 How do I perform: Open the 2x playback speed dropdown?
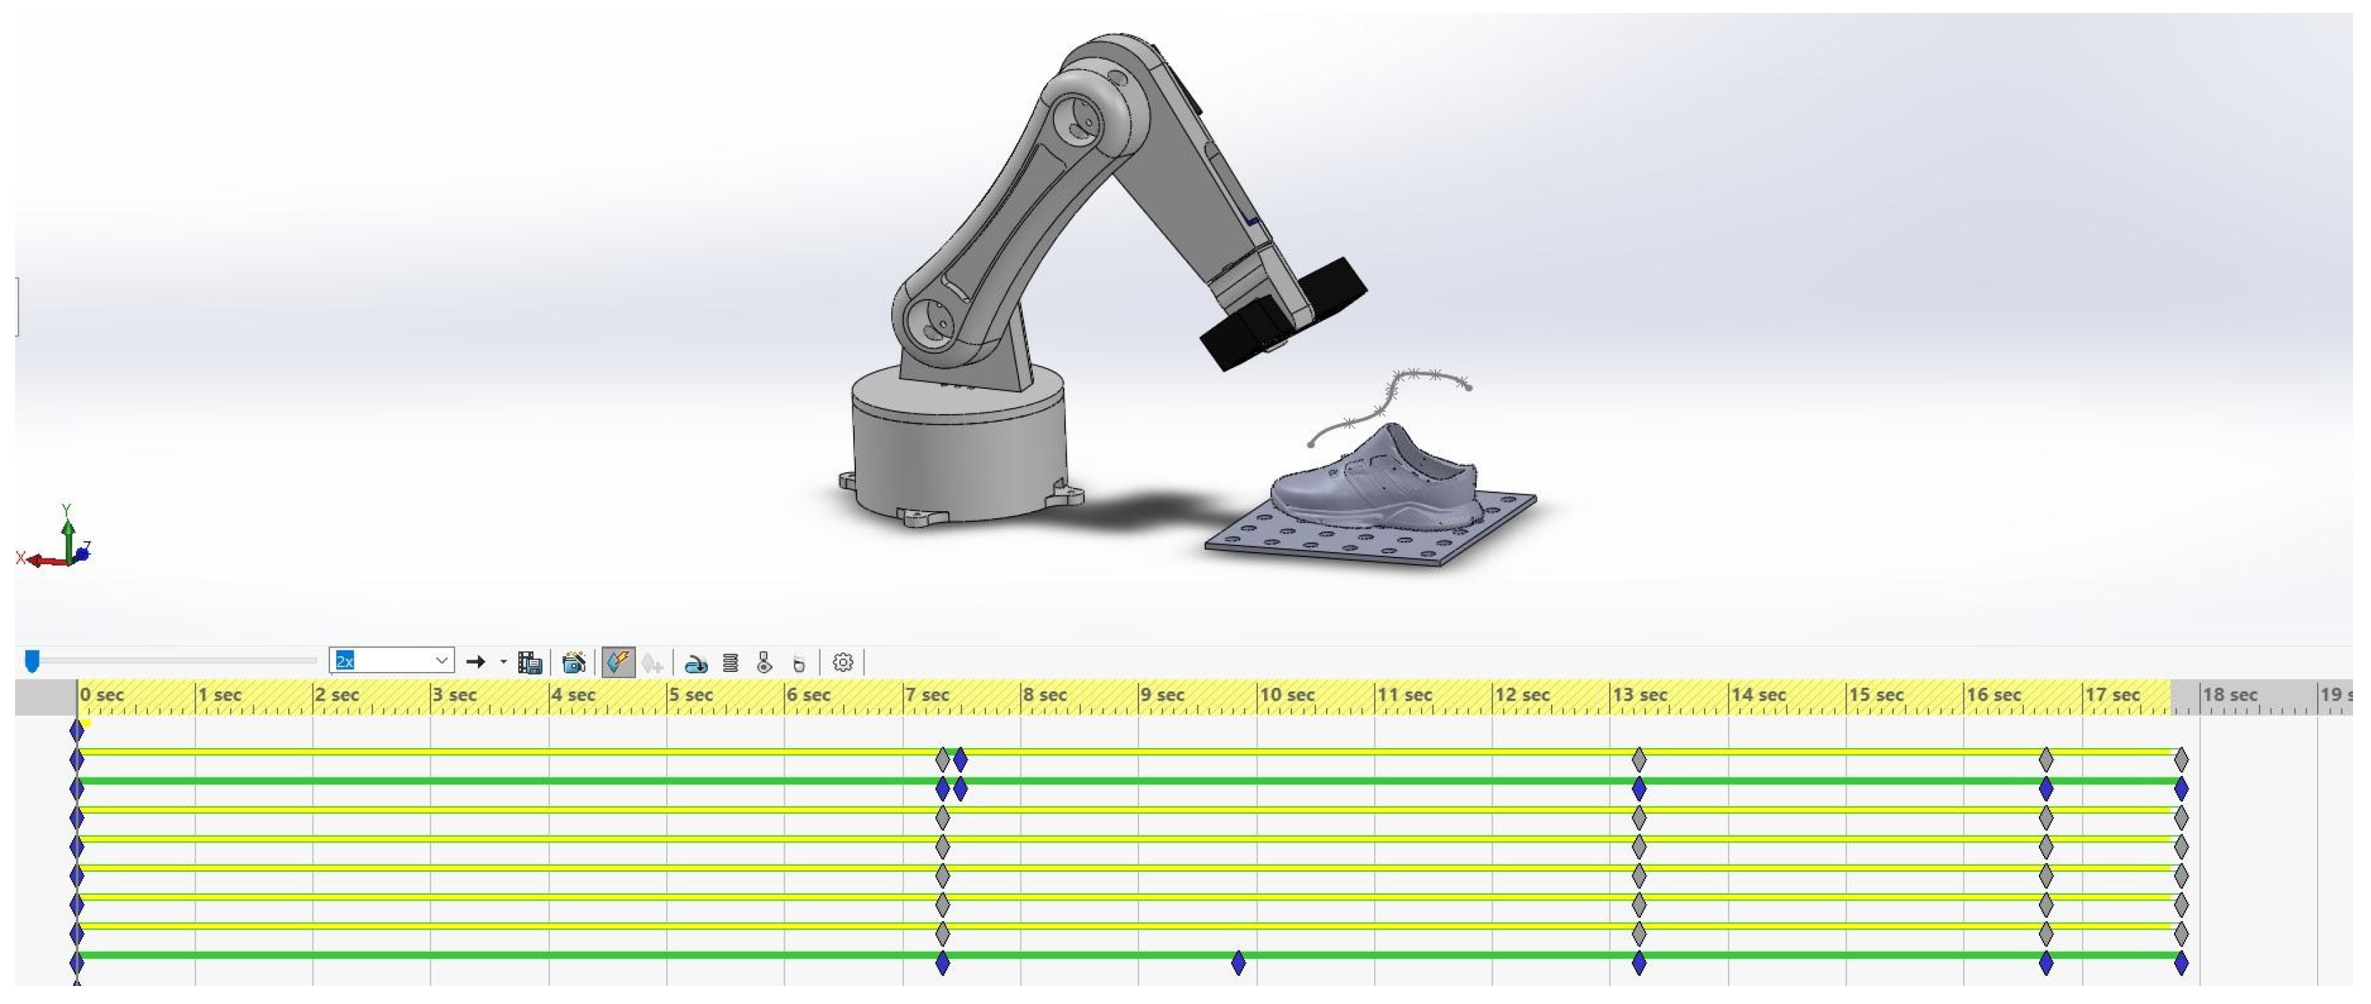(442, 660)
